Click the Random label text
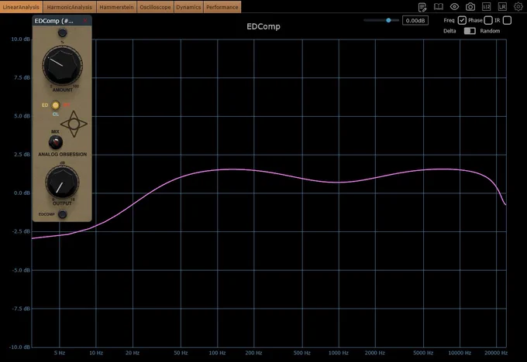The height and width of the screenshot is (362, 527). click(490, 31)
